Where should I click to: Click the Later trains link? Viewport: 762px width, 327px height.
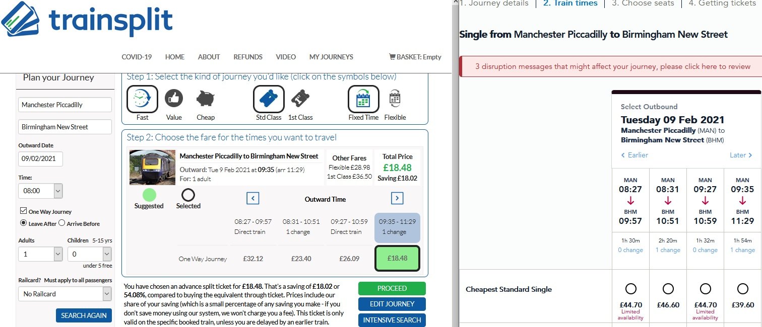point(741,155)
